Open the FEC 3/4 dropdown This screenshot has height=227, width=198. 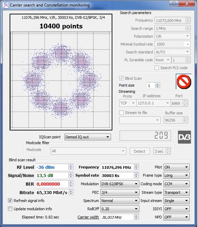tap(120, 192)
